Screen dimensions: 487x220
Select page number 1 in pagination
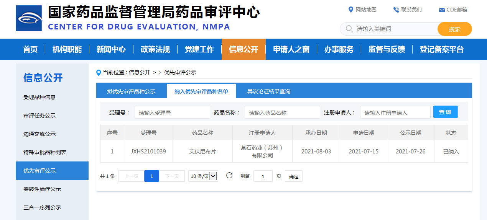[151, 176]
